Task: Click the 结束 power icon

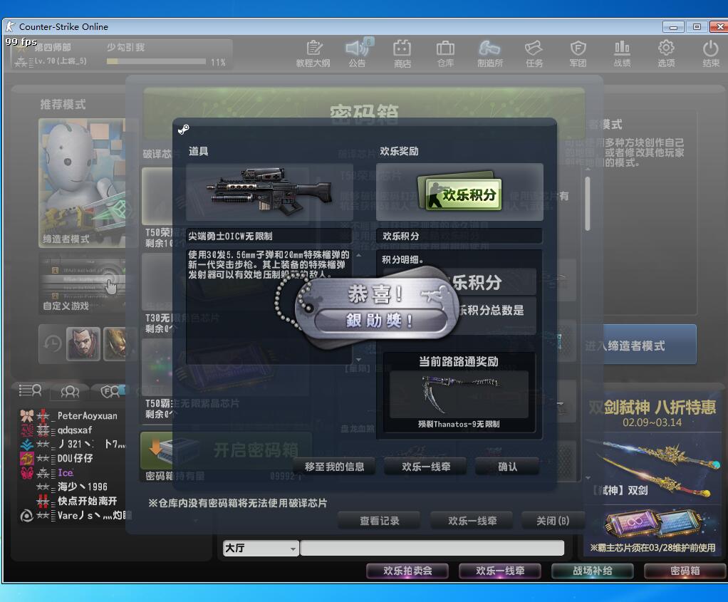Action: click(711, 54)
